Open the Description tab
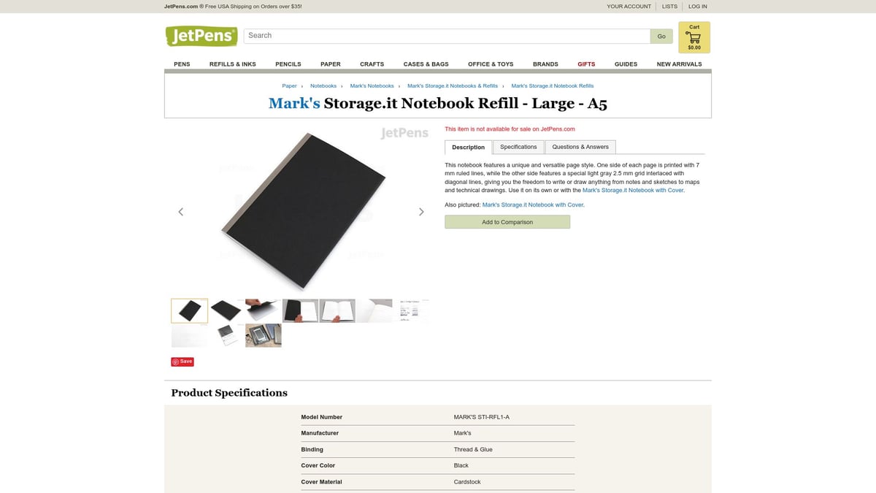 (x=469, y=148)
